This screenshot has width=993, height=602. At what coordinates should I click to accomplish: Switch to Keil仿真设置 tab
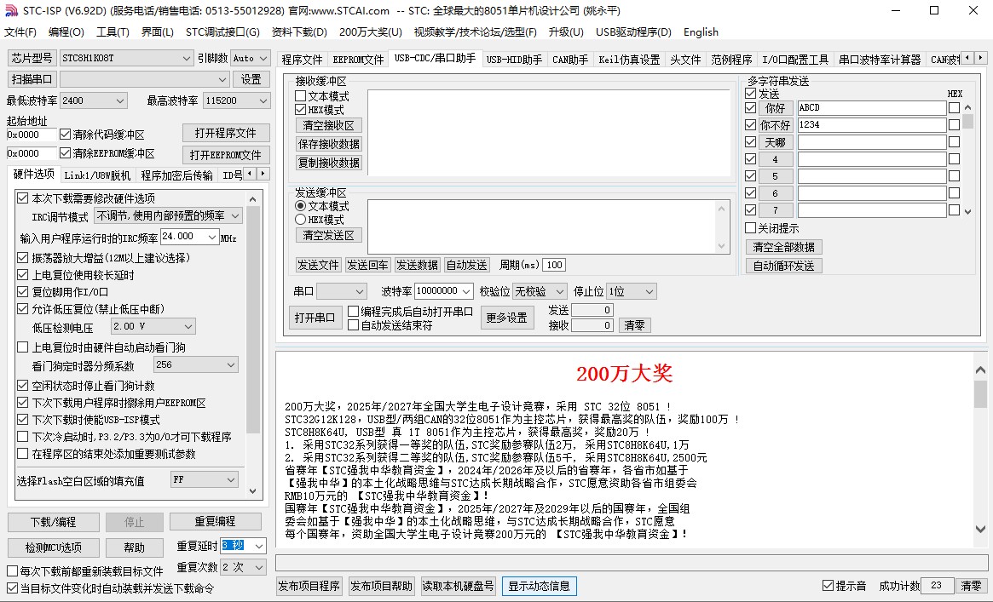tap(630, 60)
